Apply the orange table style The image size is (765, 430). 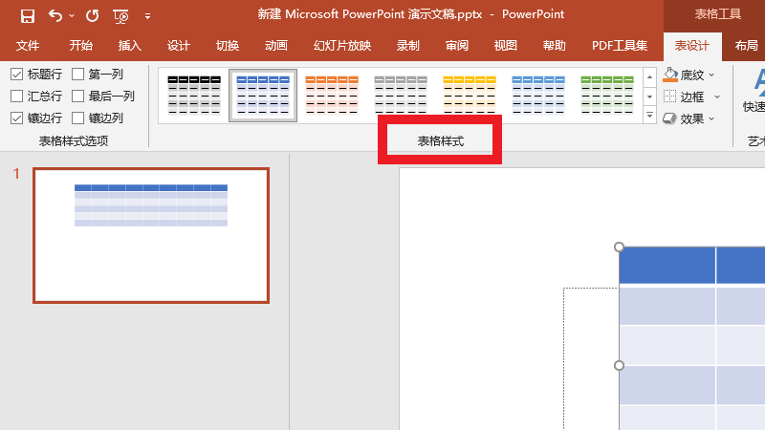(332, 96)
